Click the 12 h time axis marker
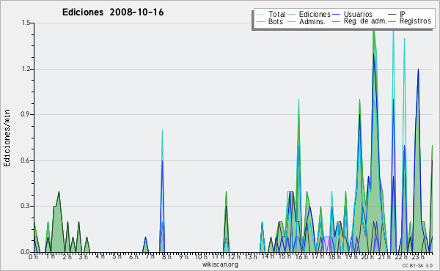The image size is (440, 271). (232, 257)
